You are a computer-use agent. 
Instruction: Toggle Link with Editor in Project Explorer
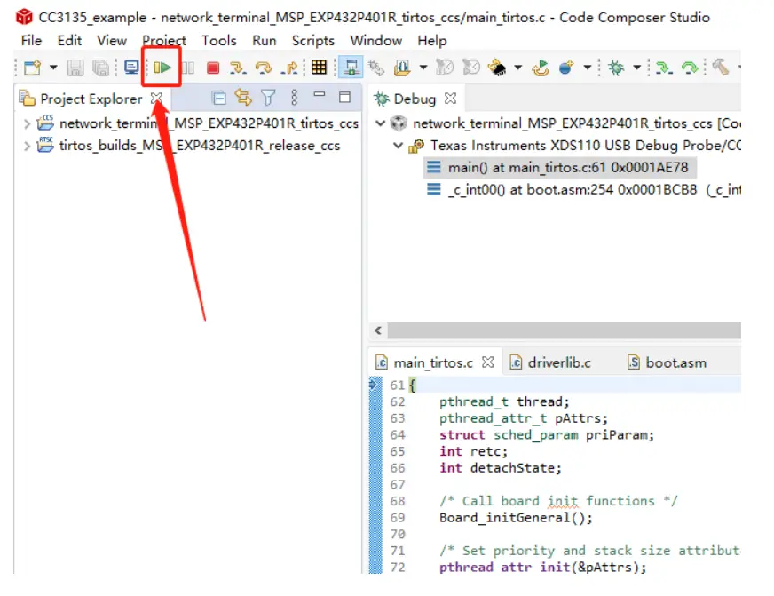[x=243, y=98]
